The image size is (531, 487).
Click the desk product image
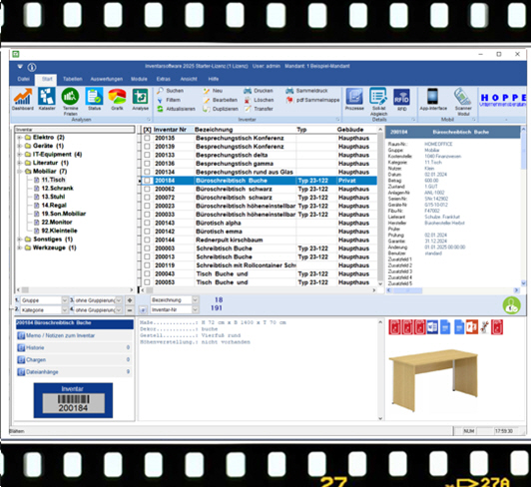click(x=434, y=380)
